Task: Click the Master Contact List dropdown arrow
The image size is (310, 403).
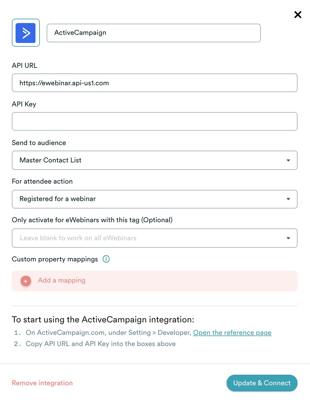Action: point(288,160)
